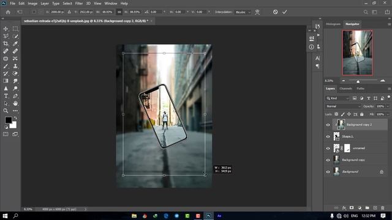Screen dimensions: 392x220
Task: Open the Window menu
Action: click(x=111, y=4)
